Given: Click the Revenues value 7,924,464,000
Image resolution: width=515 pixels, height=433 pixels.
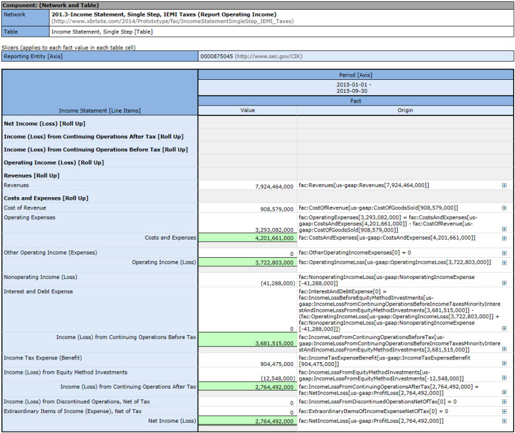Looking at the screenshot, I should 274,187.
